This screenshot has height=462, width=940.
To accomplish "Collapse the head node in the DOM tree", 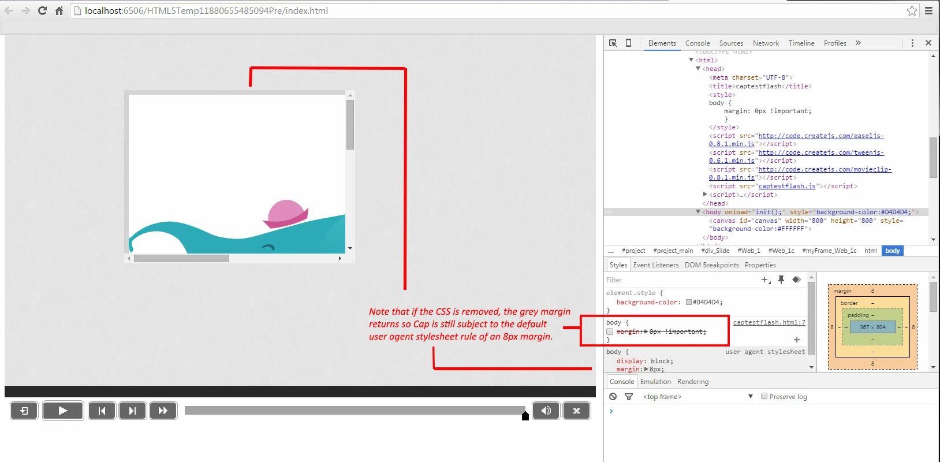I will coord(698,69).
